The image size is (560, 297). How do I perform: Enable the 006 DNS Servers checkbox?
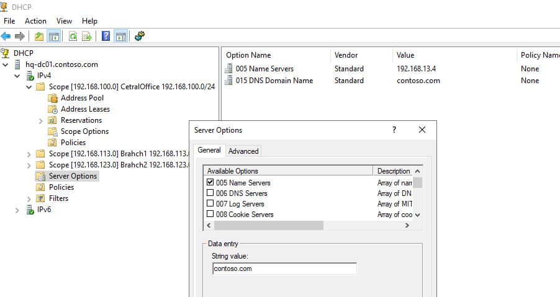coord(210,193)
